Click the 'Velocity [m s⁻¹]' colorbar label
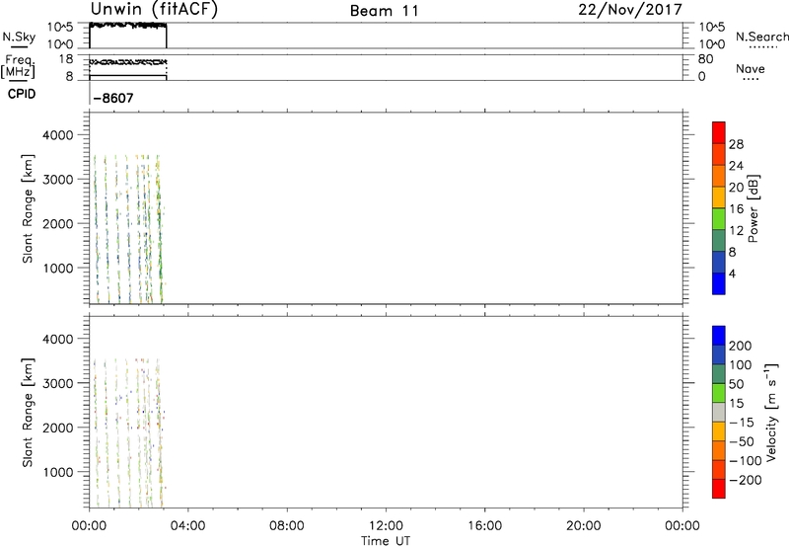The width and height of the screenshot is (789, 547). (x=771, y=413)
